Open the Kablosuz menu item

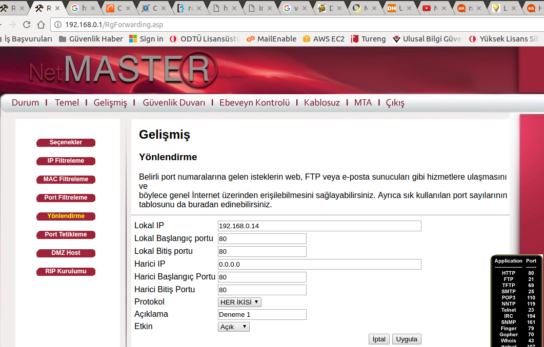click(321, 102)
